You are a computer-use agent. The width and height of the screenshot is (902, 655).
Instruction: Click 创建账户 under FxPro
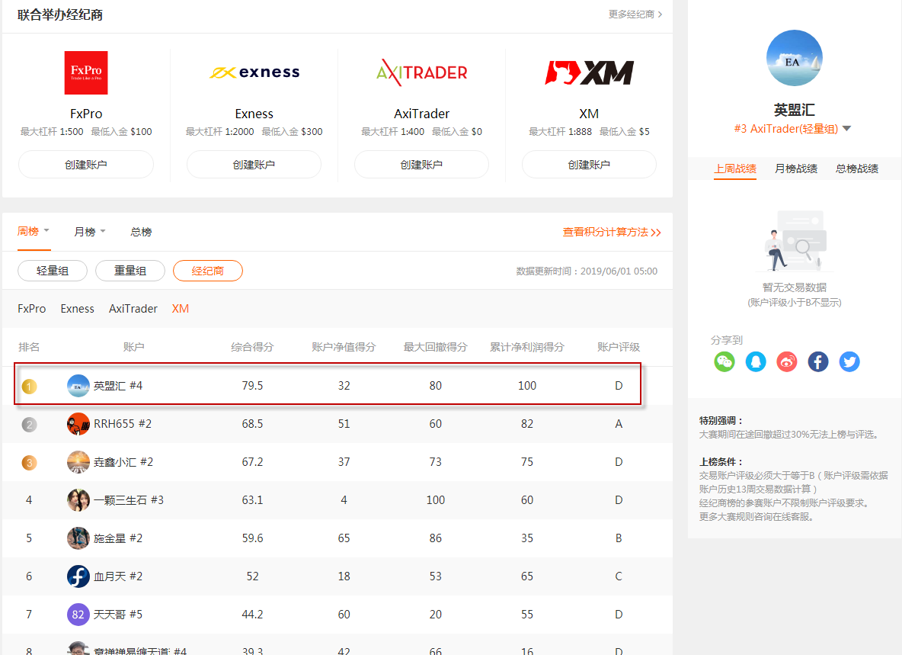point(86,165)
